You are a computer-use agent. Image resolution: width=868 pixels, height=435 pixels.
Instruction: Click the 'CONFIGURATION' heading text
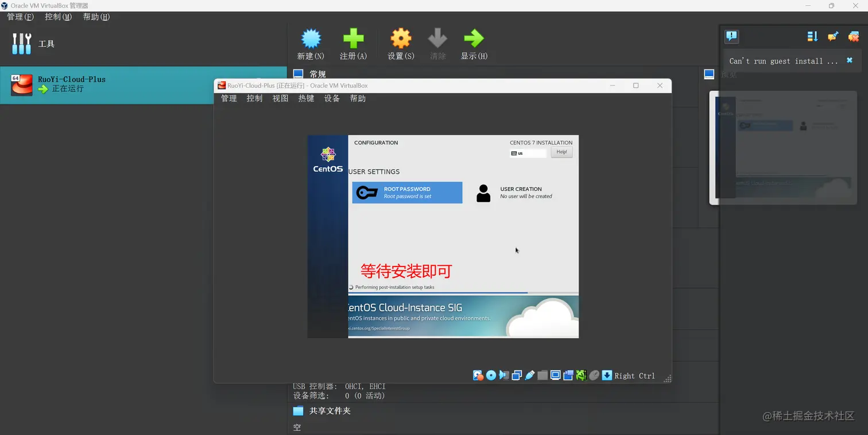[x=376, y=143]
